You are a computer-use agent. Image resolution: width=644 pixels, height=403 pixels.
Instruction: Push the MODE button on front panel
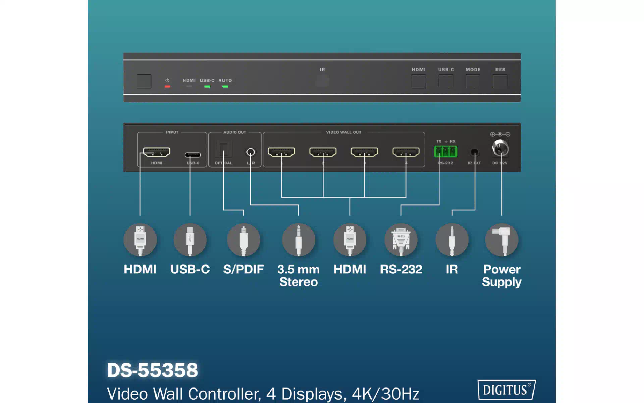point(473,81)
